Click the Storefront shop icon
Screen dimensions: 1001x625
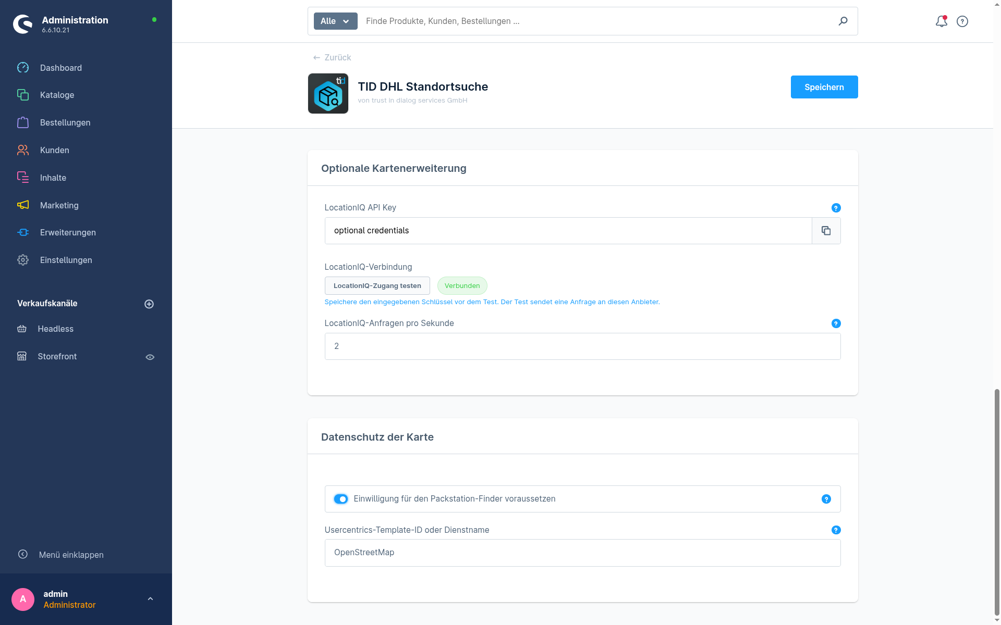click(22, 356)
